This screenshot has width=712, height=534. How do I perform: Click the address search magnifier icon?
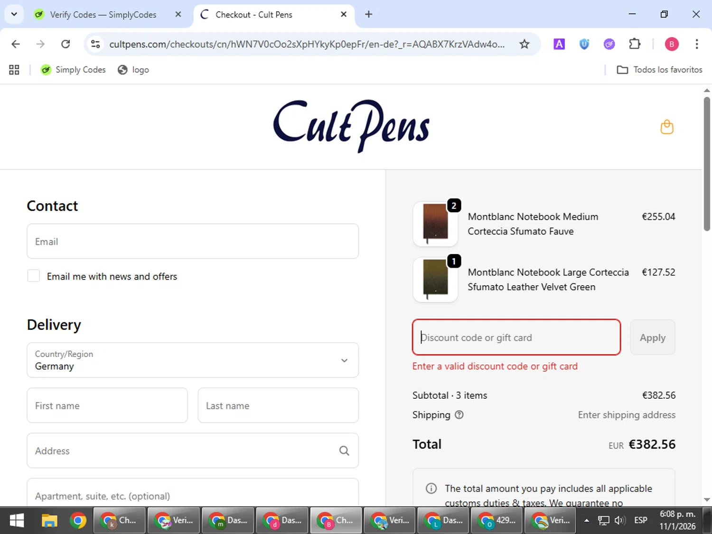[344, 450]
